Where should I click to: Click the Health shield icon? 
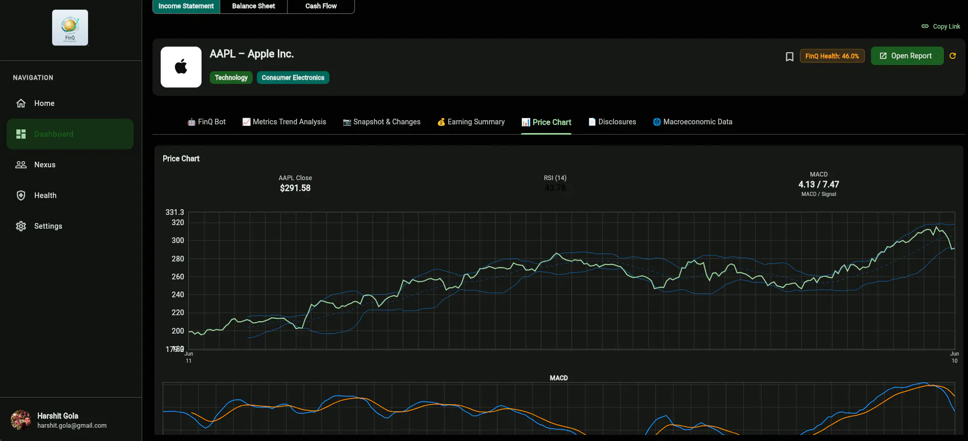(21, 195)
